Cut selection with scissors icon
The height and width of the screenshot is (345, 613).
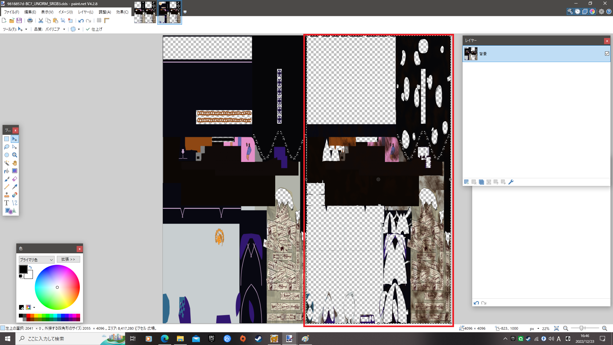pyautogui.click(x=41, y=20)
